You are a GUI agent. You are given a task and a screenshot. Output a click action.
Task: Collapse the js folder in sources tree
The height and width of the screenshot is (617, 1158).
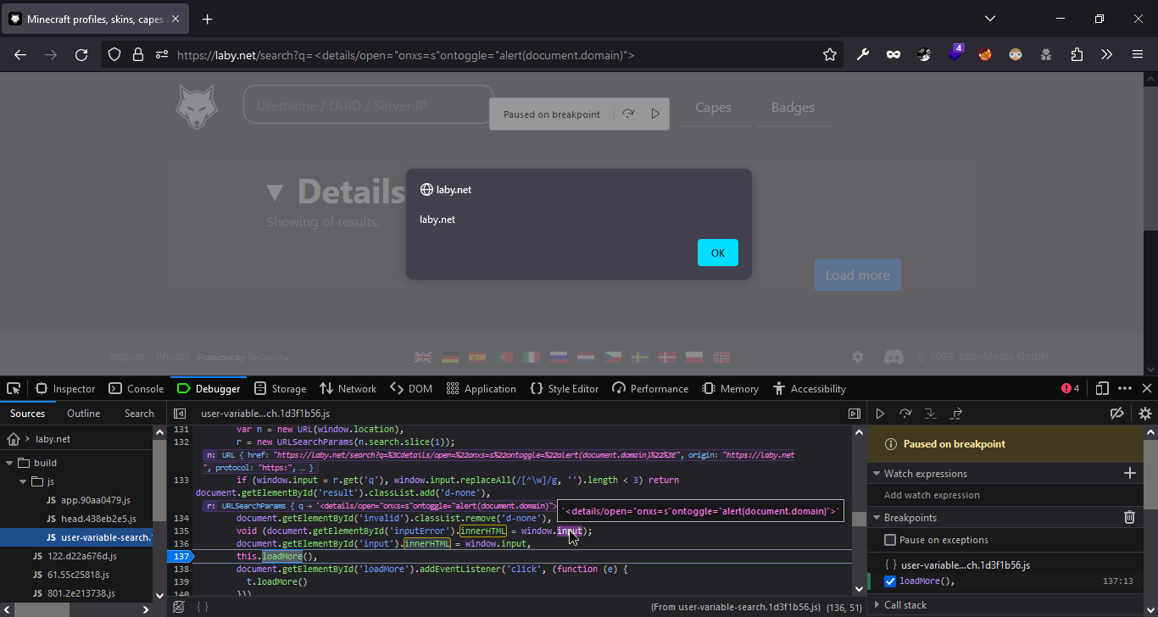coord(24,481)
